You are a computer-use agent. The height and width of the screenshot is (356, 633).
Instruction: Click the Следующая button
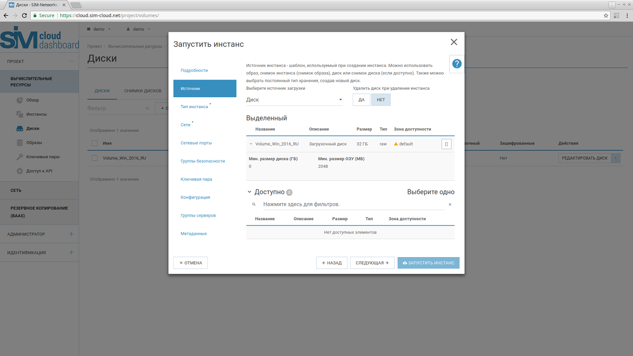372,263
